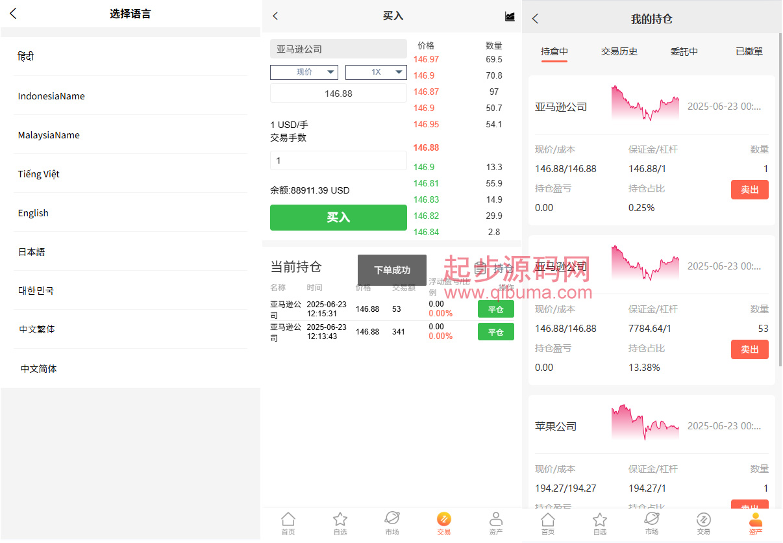This screenshot has width=783, height=543.
Task: Open the 现价 order type dropdown
Action: click(x=304, y=72)
